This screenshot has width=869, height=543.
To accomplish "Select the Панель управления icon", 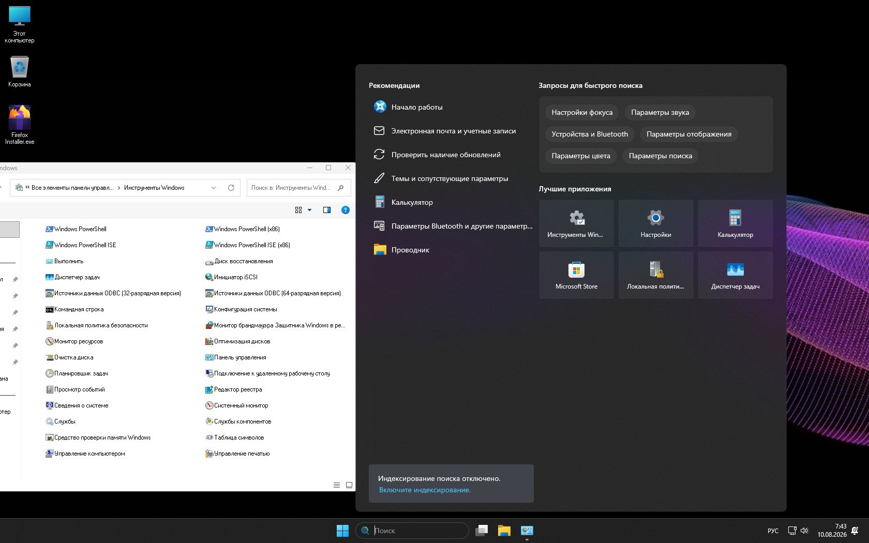I will click(209, 357).
